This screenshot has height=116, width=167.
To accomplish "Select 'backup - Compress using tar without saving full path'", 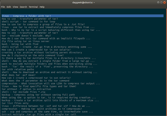I will 38,95.
